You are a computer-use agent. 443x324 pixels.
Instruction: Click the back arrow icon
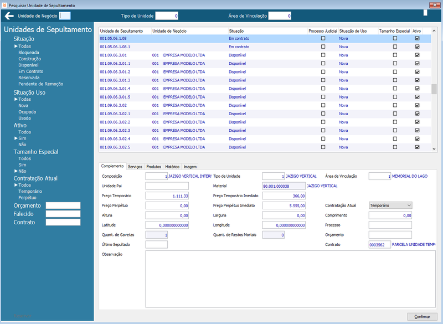pyautogui.click(x=9, y=16)
